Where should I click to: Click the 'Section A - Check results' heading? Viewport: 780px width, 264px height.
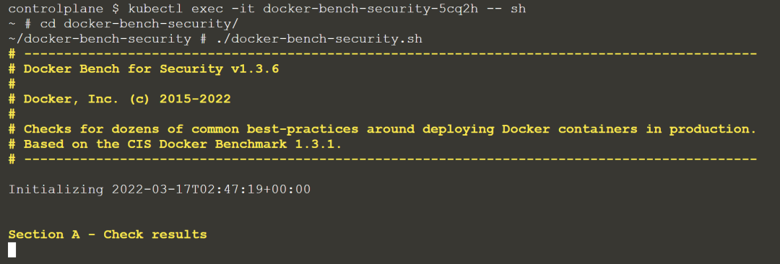pos(108,234)
